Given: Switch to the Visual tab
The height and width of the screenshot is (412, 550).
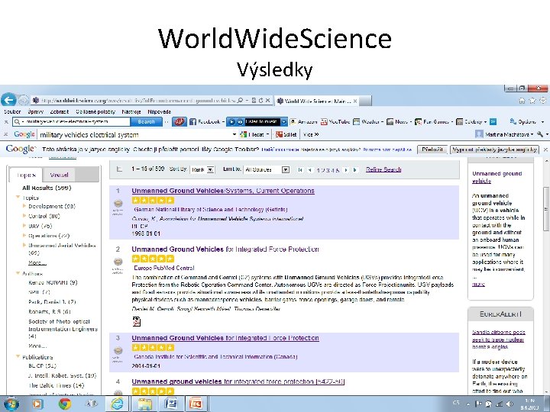Looking at the screenshot, I should 59,175.
